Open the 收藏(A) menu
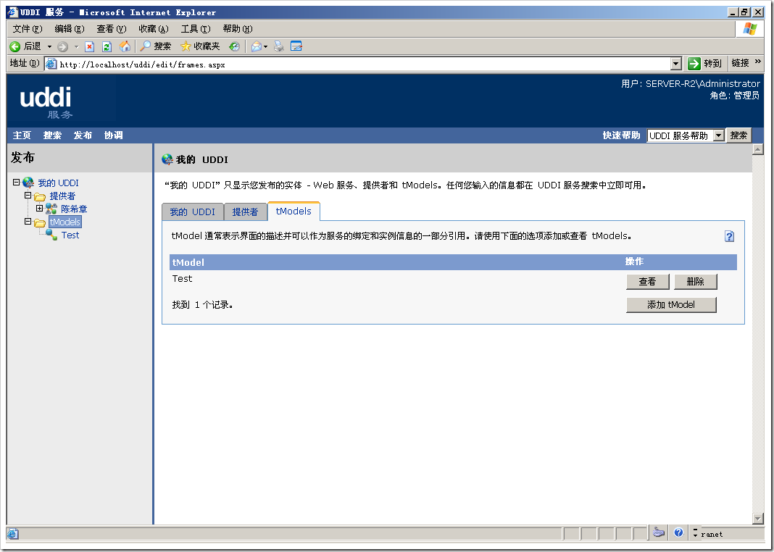 point(154,28)
